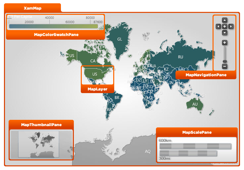Image resolution: width=244 pixels, height=170 pixels.
Task: Pan the map up with the arrow button
Action: [224, 20]
